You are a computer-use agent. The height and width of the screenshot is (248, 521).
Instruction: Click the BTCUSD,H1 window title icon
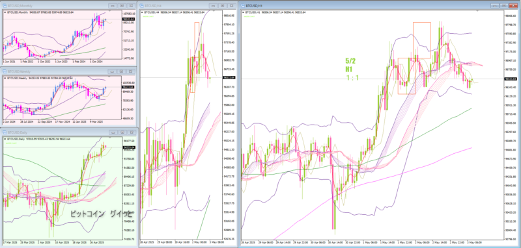243,6
